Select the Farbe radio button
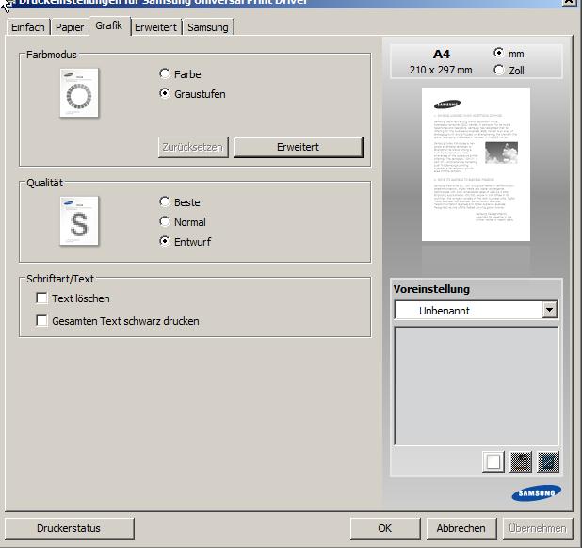 click(165, 73)
